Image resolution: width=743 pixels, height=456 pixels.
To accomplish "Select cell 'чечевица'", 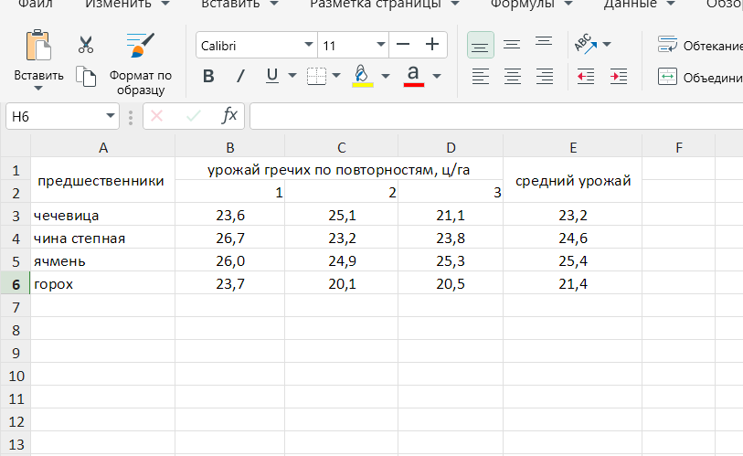I will 103,215.
